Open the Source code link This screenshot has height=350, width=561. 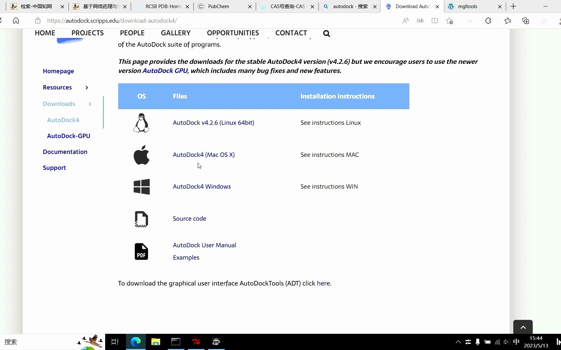pyautogui.click(x=190, y=219)
